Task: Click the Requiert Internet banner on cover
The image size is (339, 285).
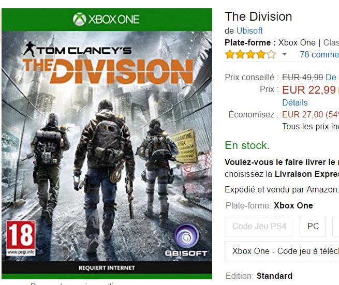Action: tap(107, 268)
